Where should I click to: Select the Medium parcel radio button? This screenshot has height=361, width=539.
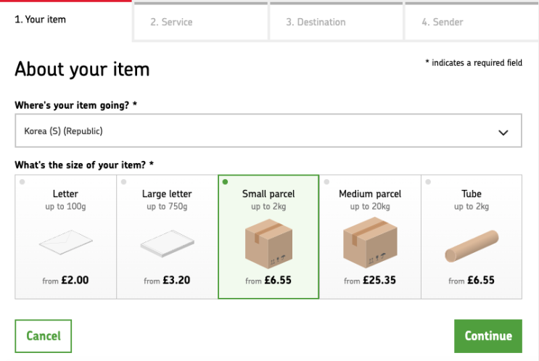point(327,182)
